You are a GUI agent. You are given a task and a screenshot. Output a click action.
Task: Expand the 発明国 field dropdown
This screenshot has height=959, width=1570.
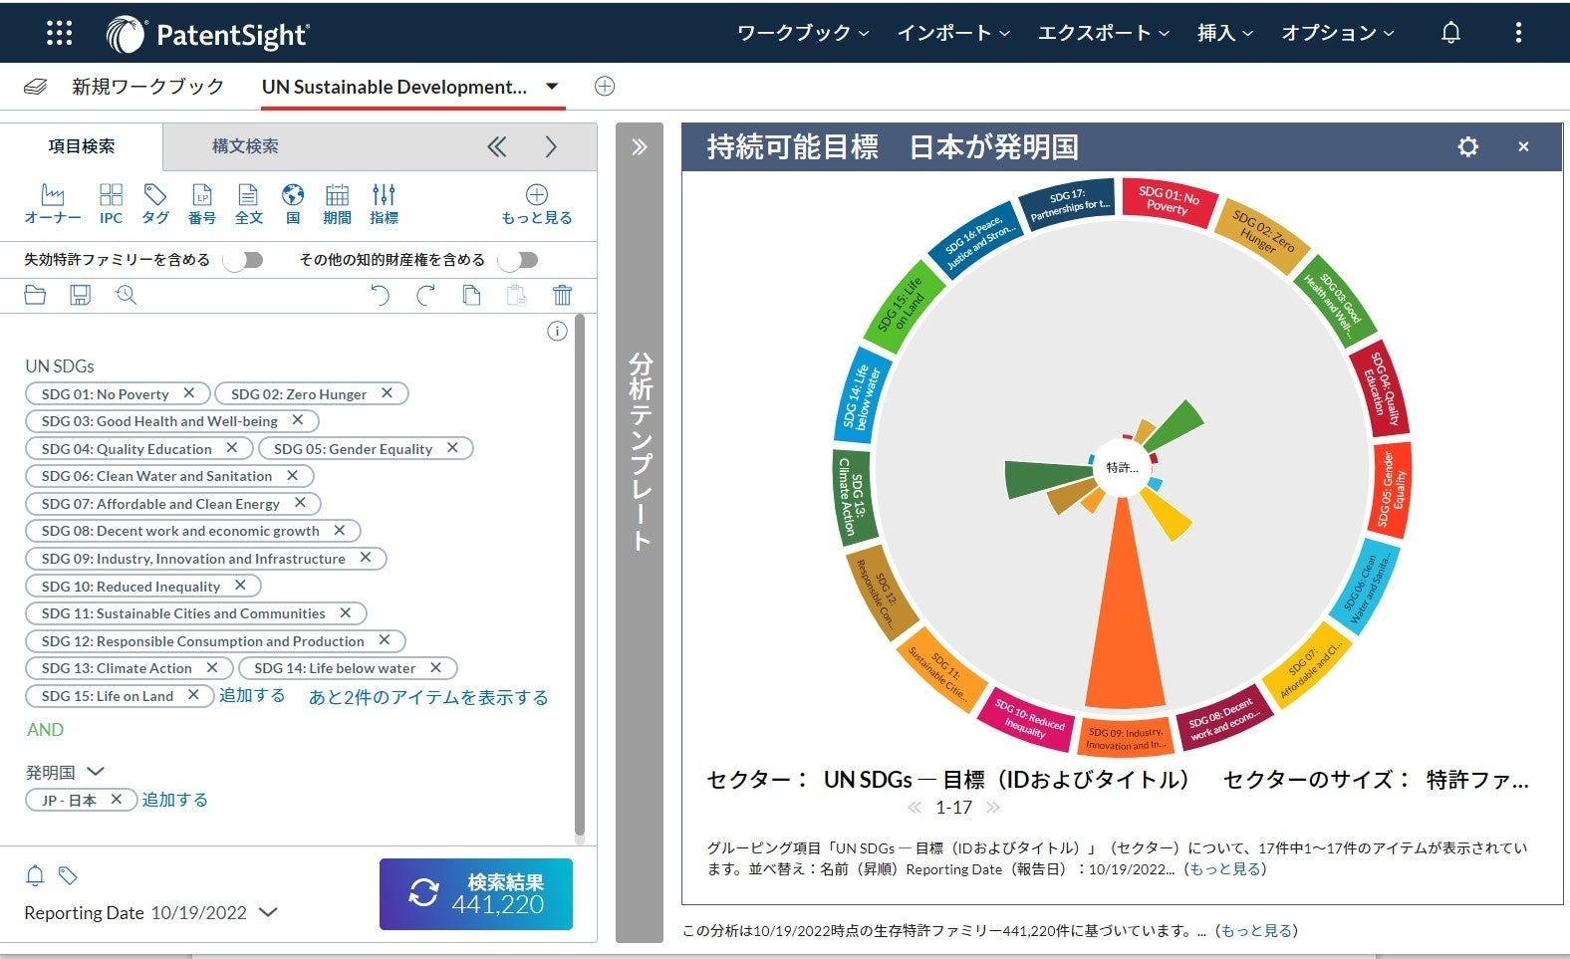click(x=96, y=772)
